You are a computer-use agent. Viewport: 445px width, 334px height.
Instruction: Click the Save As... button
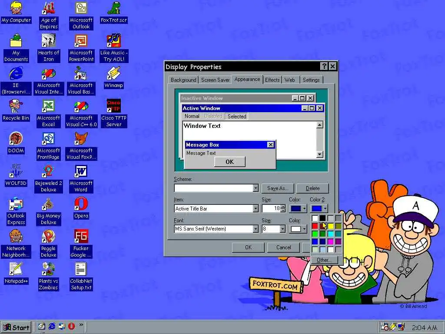pyautogui.click(x=278, y=188)
